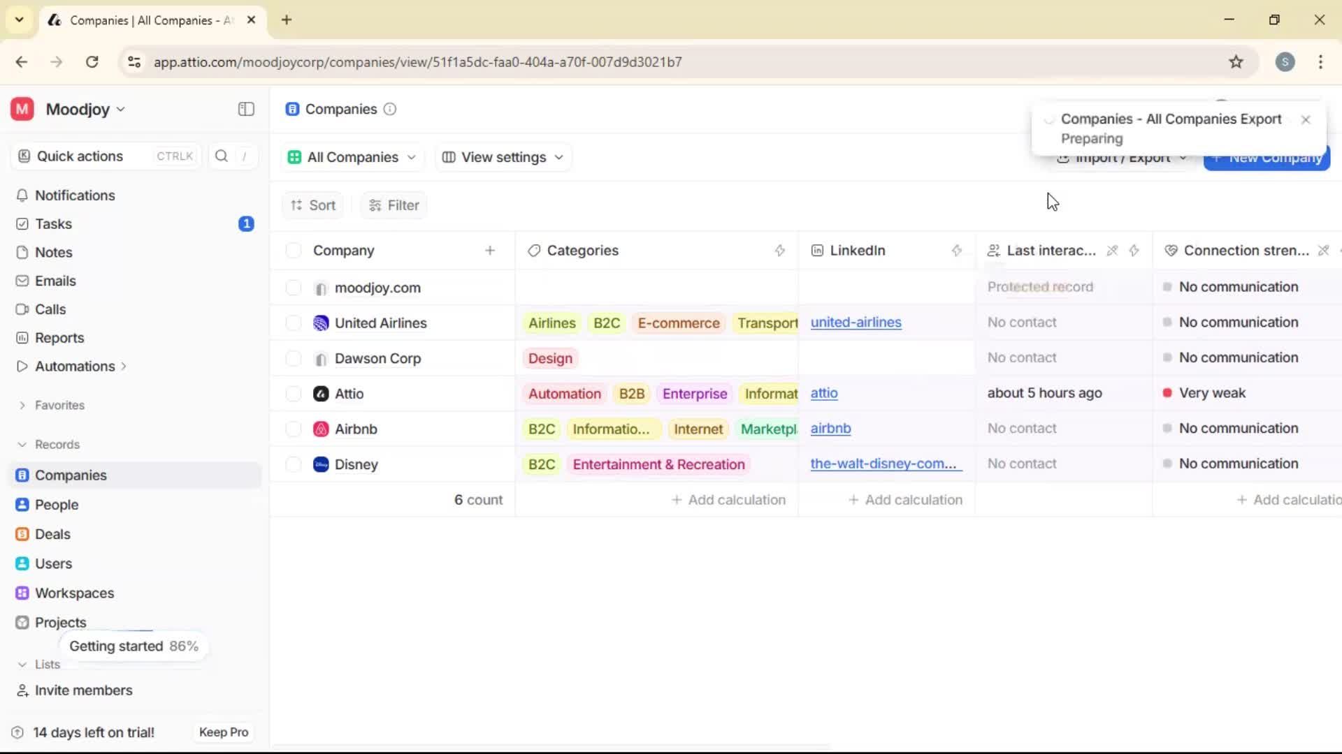Image resolution: width=1342 pixels, height=754 pixels.
Task: Check the moodjoy.com row checkbox
Action: coord(294,288)
